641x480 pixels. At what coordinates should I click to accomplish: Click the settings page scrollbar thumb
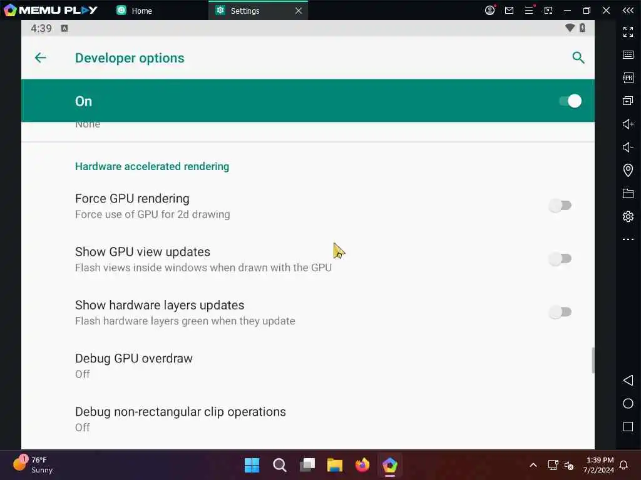click(593, 360)
